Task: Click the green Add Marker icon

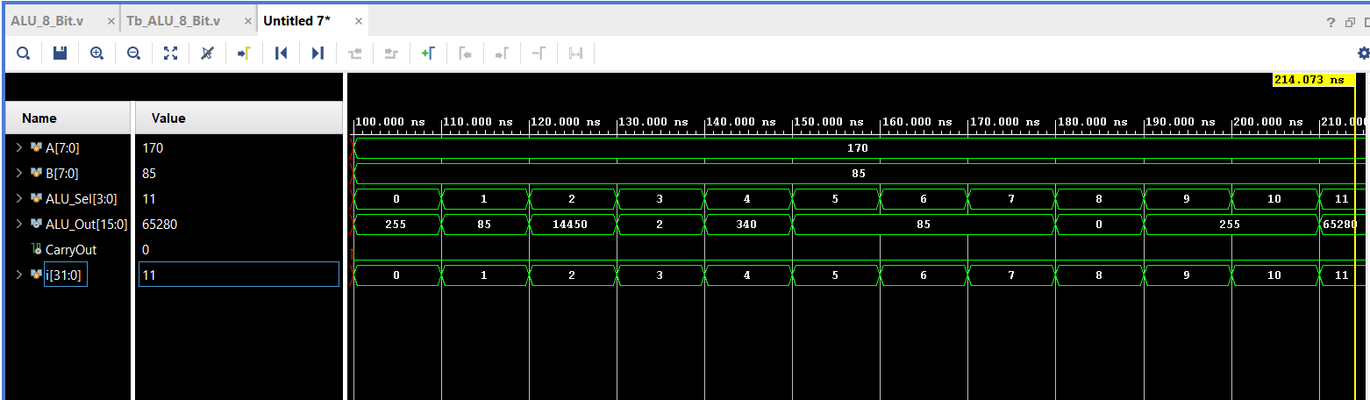Action: click(x=428, y=54)
